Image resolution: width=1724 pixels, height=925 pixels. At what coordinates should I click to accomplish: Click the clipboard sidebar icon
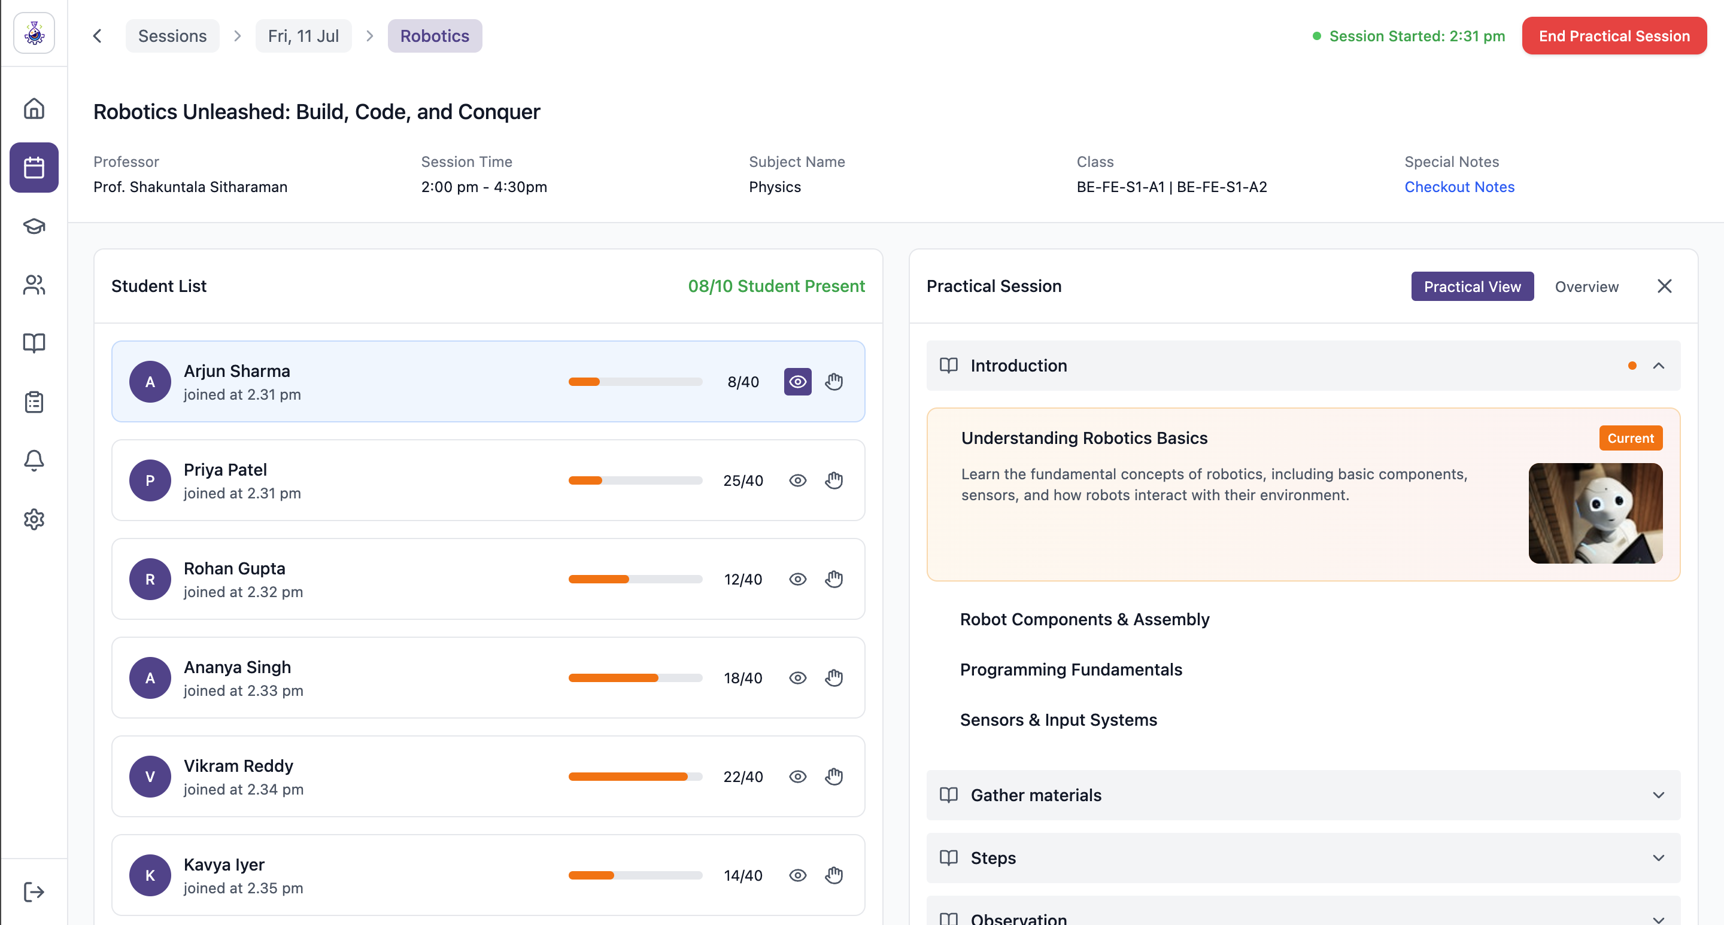click(34, 402)
